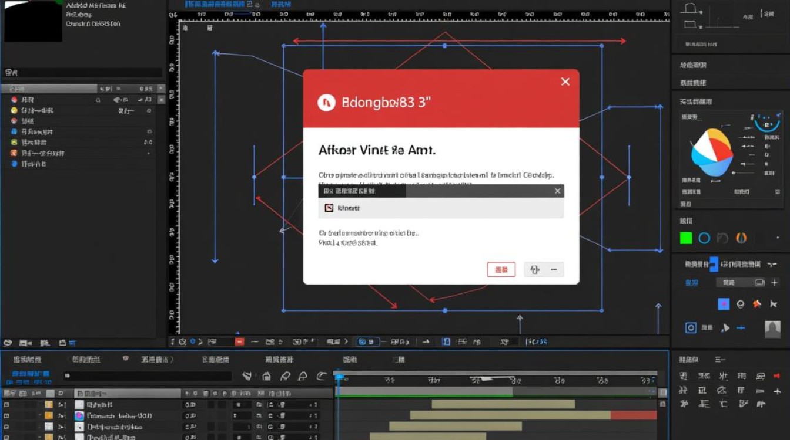Click the red-outlined button in dialog footer

click(501, 269)
